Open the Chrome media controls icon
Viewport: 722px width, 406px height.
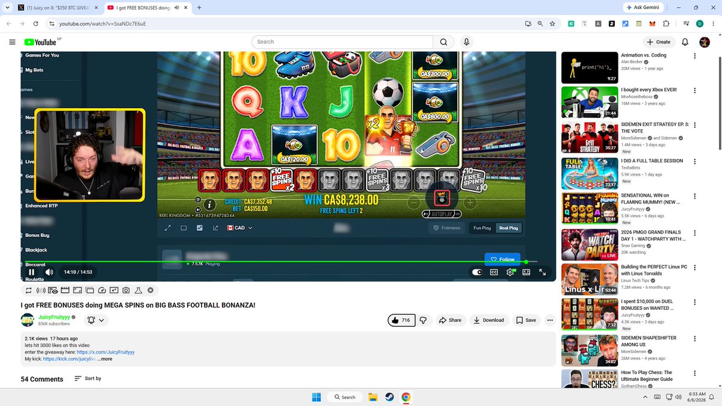click(x=687, y=23)
